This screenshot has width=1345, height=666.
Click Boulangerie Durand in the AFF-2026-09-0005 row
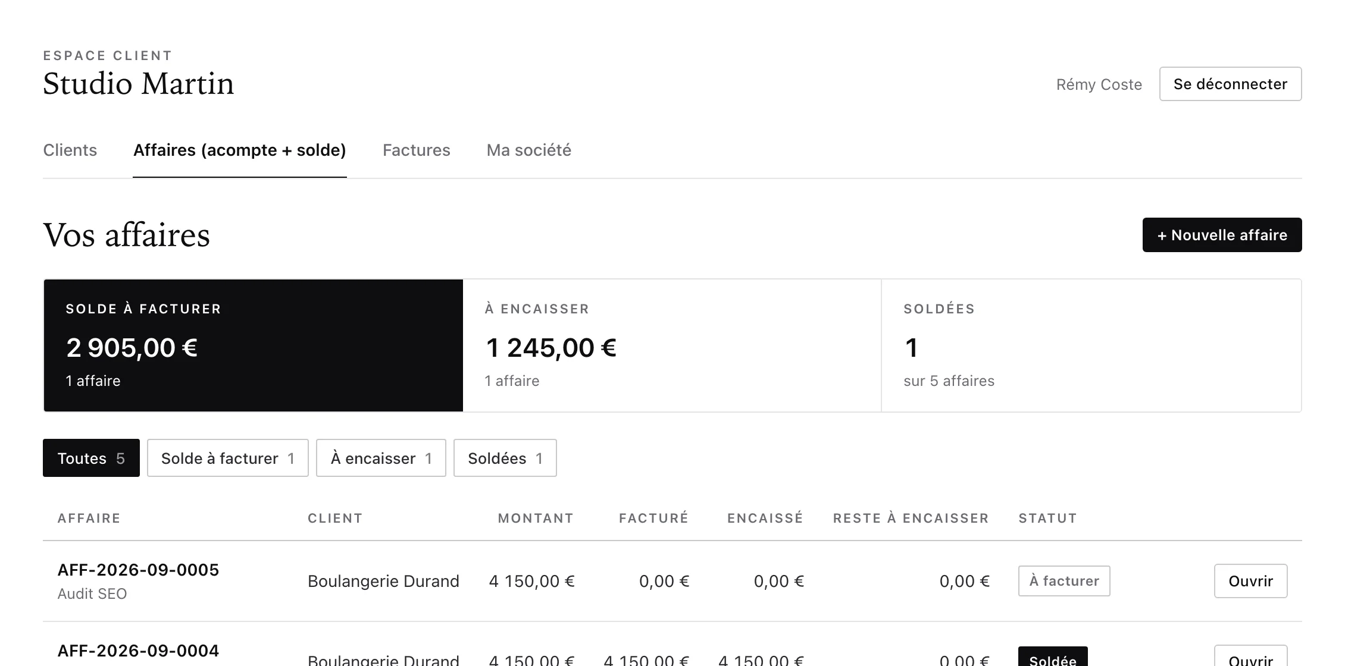[383, 581]
